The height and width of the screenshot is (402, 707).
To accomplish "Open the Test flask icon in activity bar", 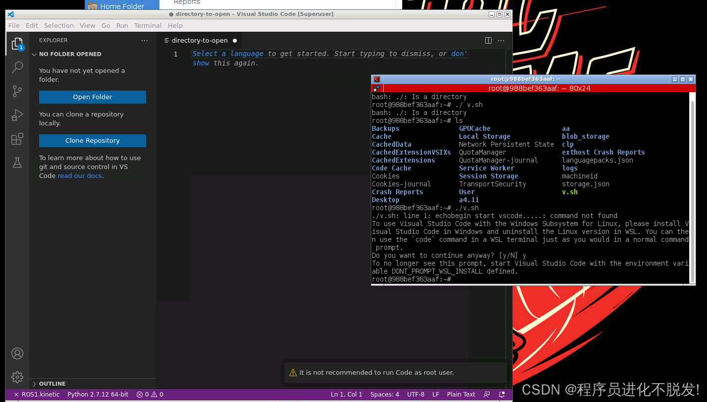I will [17, 163].
